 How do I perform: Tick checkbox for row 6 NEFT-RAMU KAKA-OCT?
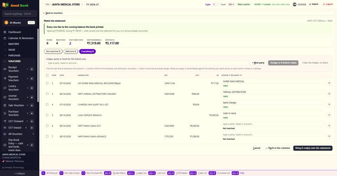47,126
